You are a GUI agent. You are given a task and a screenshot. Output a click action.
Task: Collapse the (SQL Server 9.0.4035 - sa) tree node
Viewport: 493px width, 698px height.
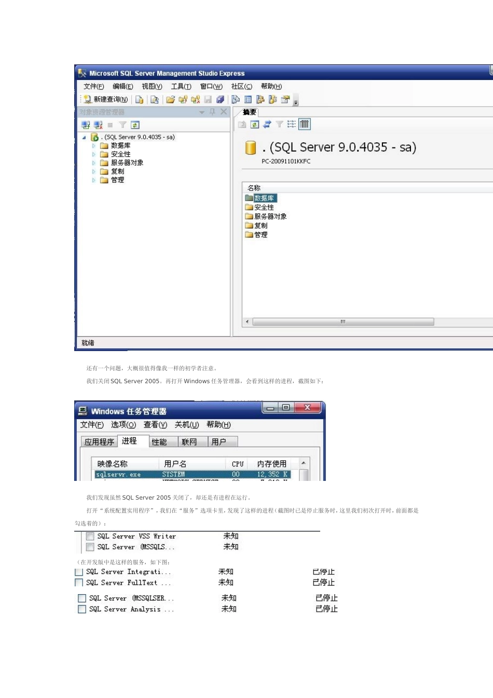[84, 137]
